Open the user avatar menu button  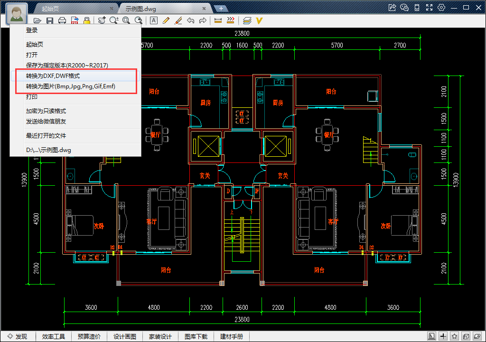pyautogui.click(x=17, y=13)
